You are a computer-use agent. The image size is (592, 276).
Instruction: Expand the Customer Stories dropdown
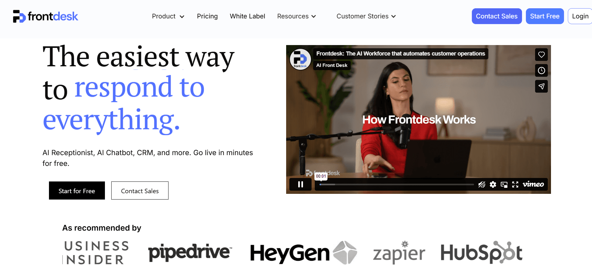point(366,16)
